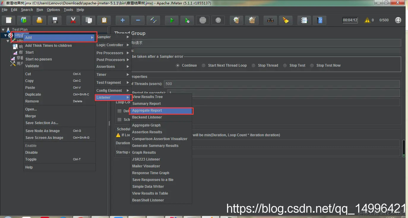408x218 pixels.
Task: Start the test with green play icon
Action: [172, 20]
